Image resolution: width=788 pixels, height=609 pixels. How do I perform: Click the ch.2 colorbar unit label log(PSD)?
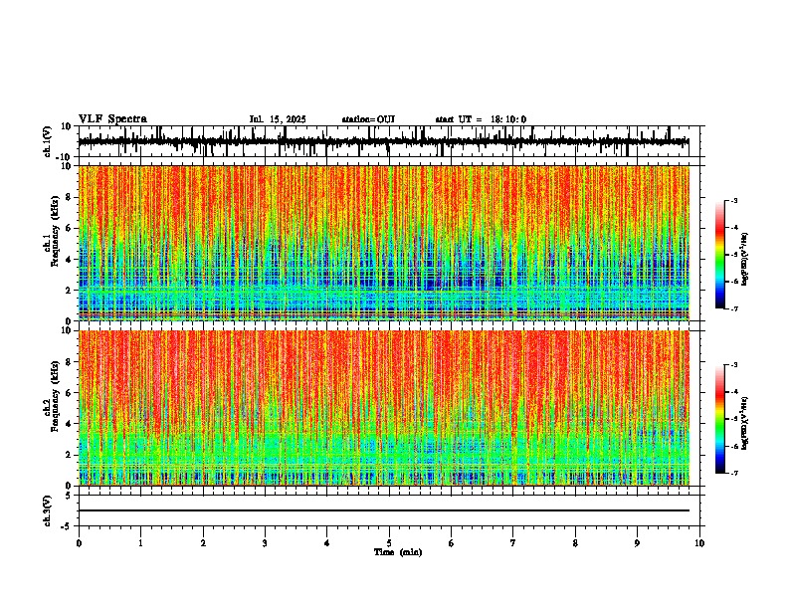point(745,423)
